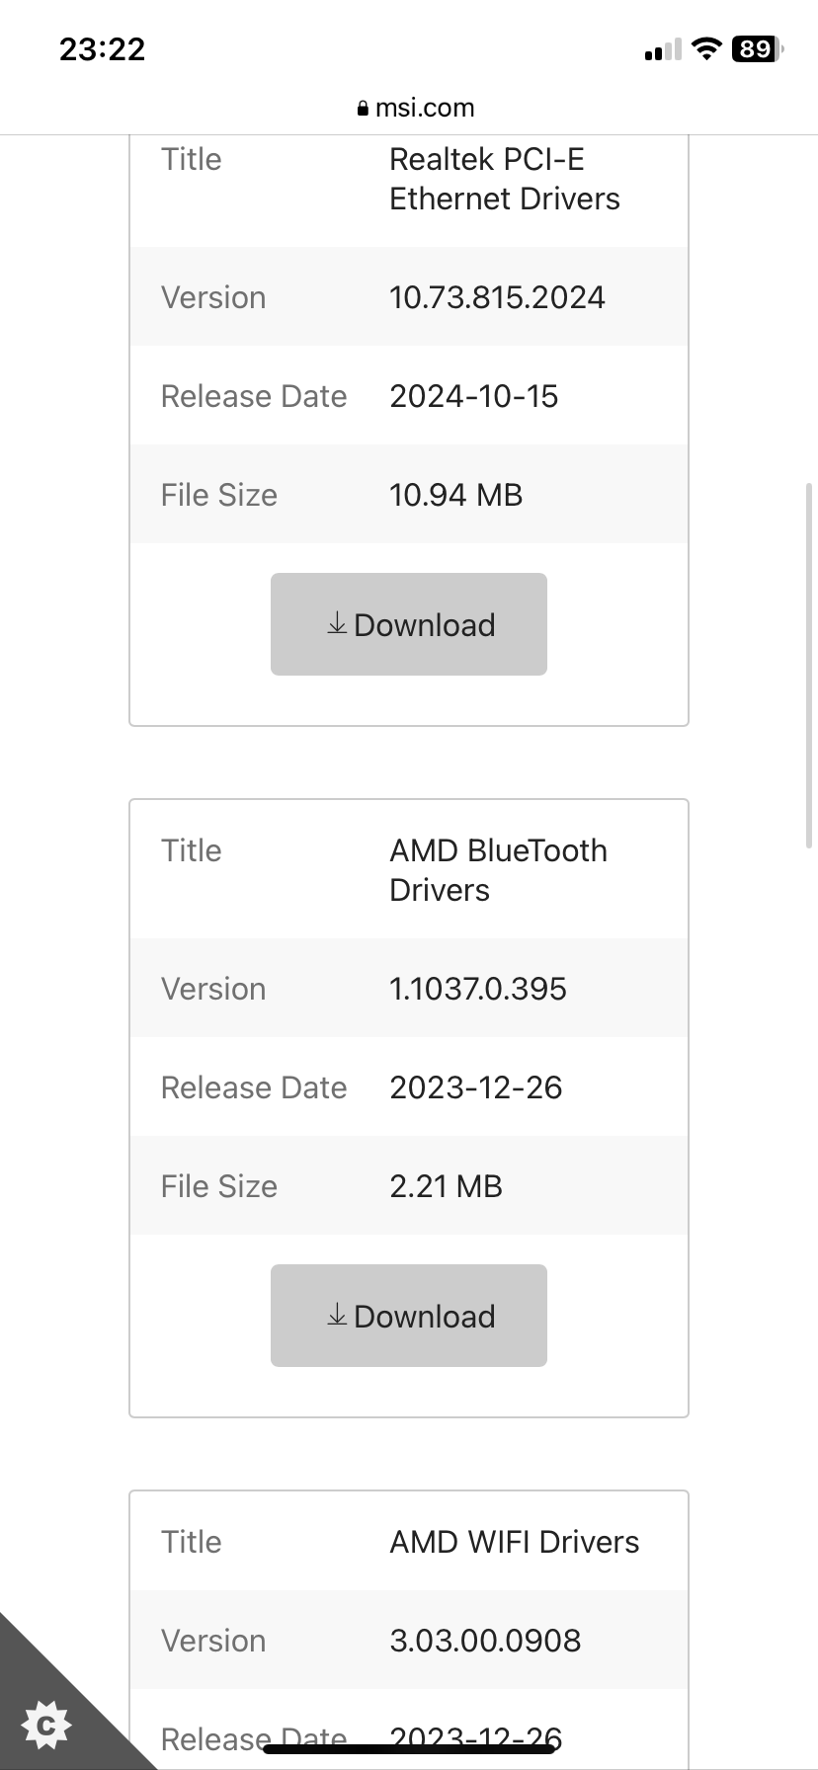Tap the cellular signal bars icon
Image resolution: width=818 pixels, height=1770 pixels.
pos(663,49)
